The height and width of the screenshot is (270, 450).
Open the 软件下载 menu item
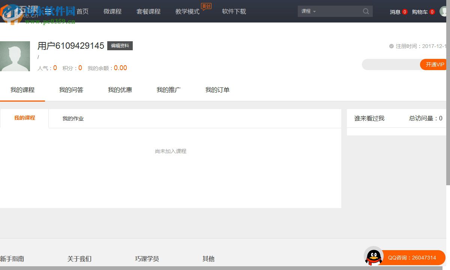[x=234, y=11]
